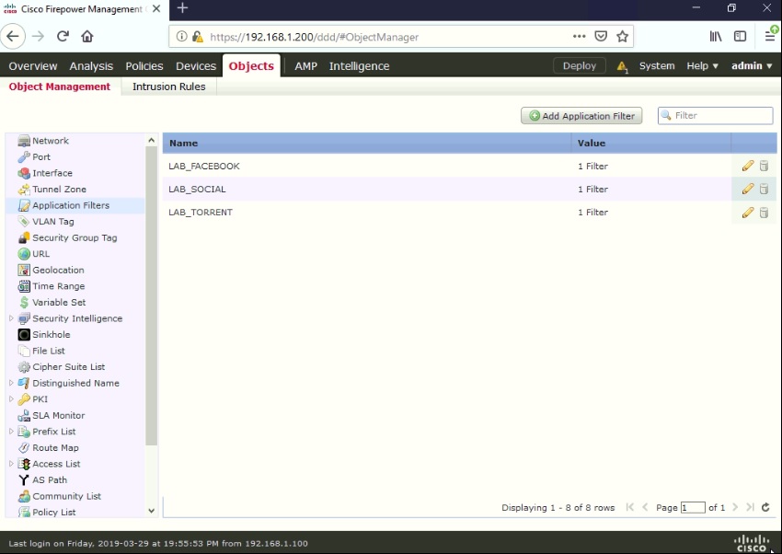The image size is (782, 554).
Task: Select the Object Management tab
Action: click(x=60, y=87)
